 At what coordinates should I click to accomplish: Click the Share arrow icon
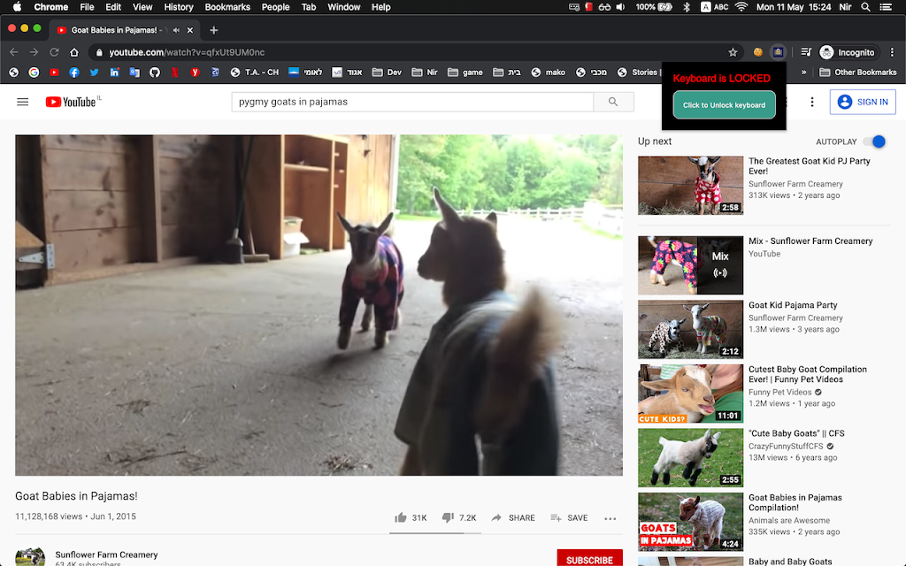click(x=496, y=517)
